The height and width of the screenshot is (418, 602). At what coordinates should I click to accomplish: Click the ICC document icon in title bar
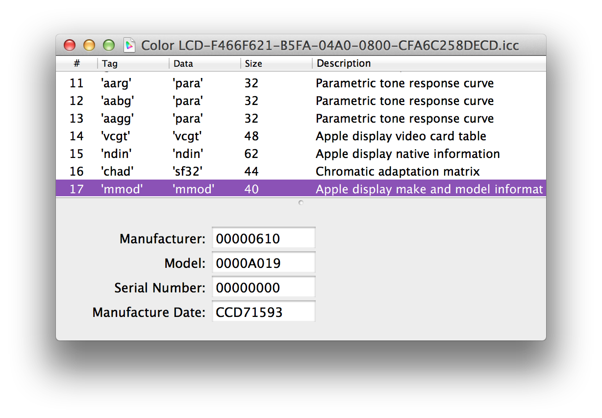[129, 46]
